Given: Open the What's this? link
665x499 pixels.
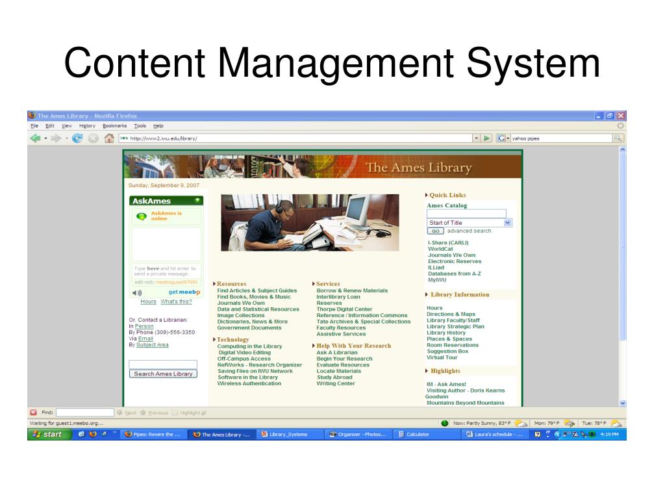Looking at the screenshot, I should tap(176, 301).
